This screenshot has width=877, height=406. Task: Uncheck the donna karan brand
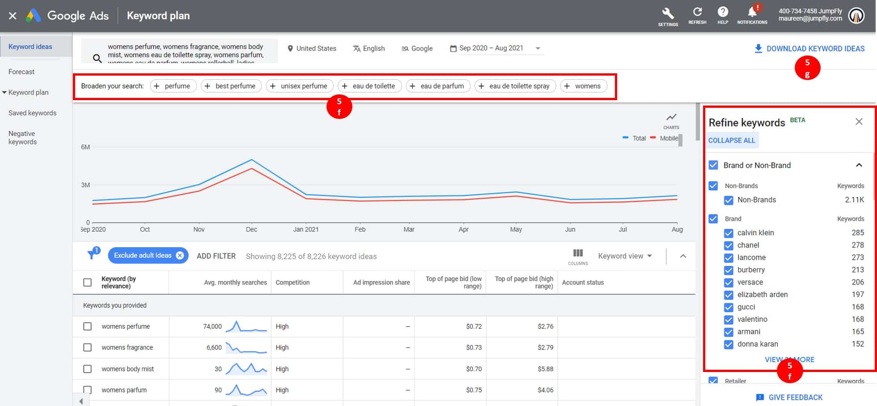[x=729, y=344]
